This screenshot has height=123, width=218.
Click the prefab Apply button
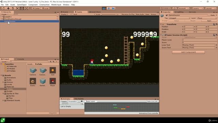pos(209,21)
